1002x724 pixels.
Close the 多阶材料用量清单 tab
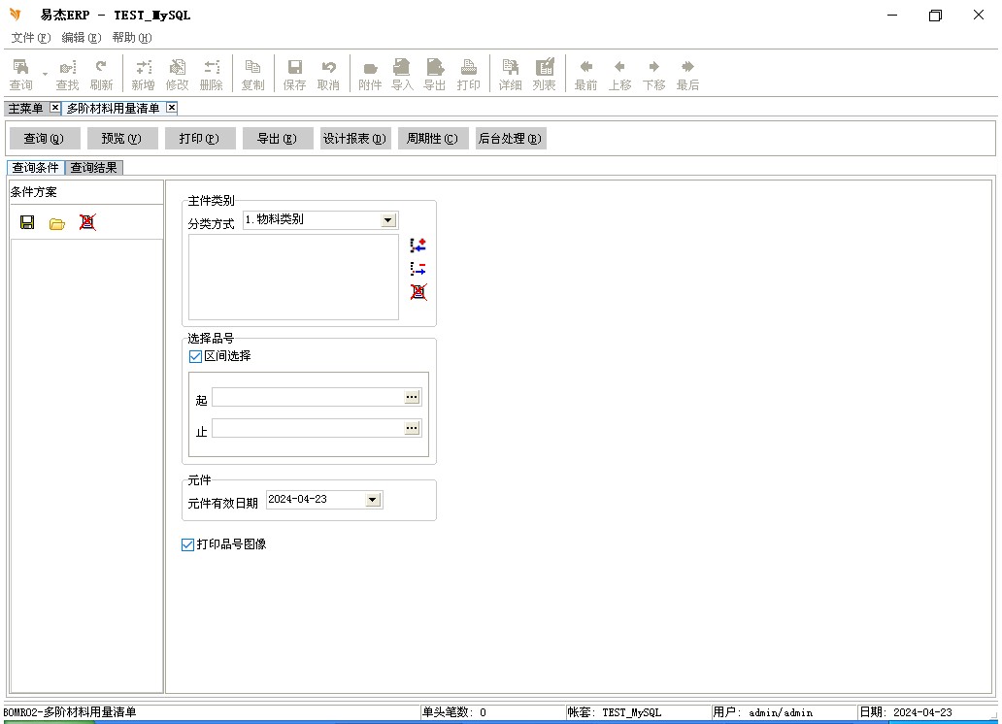(172, 108)
